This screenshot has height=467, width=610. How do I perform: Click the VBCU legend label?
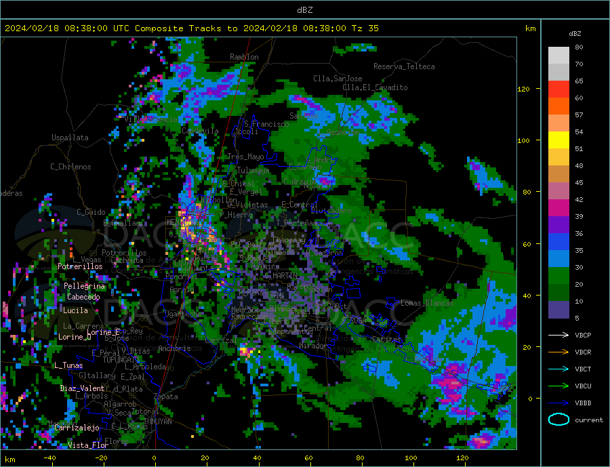tap(583, 386)
